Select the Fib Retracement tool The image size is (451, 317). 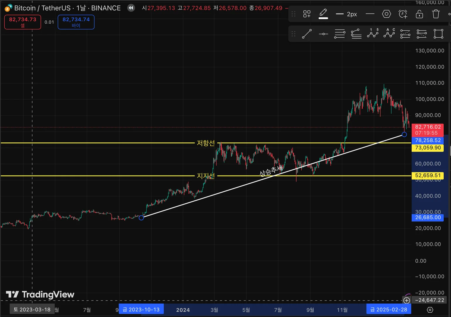pos(340,34)
